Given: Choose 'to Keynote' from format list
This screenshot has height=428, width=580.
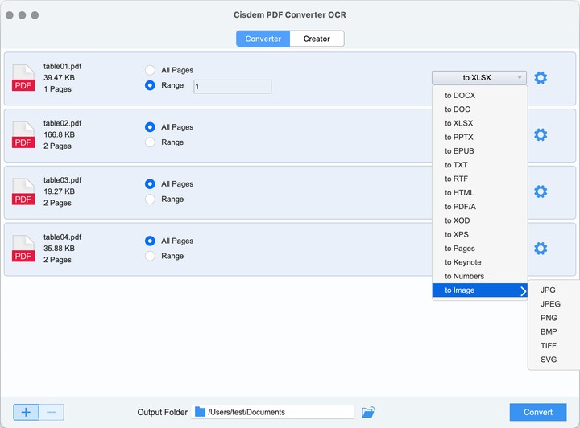Looking at the screenshot, I should (480, 262).
